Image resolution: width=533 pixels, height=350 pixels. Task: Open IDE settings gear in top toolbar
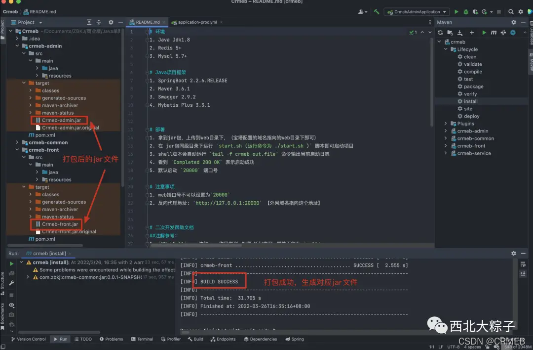coord(521,11)
